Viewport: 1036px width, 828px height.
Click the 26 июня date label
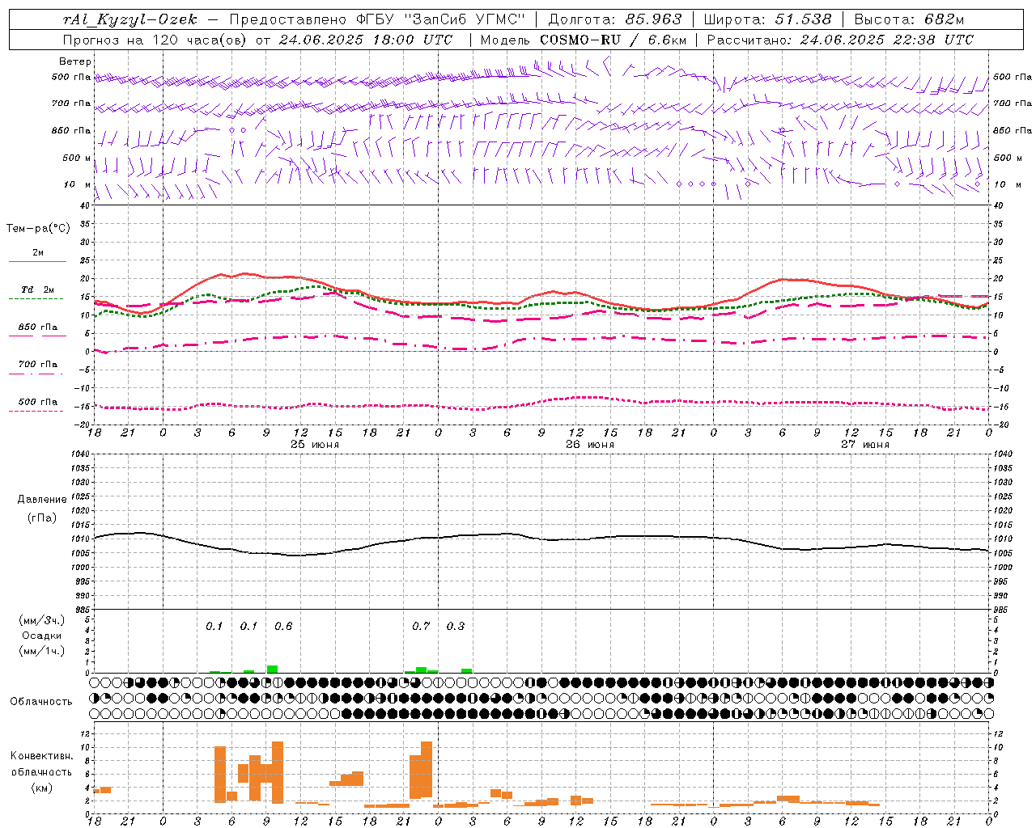point(590,445)
